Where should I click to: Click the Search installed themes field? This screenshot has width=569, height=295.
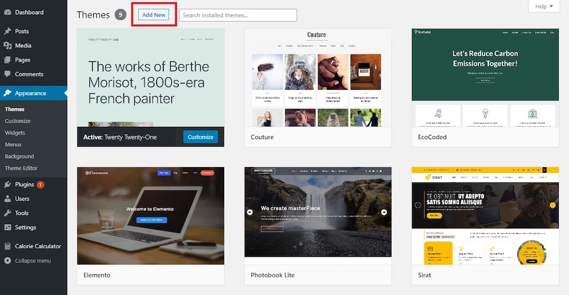point(238,15)
